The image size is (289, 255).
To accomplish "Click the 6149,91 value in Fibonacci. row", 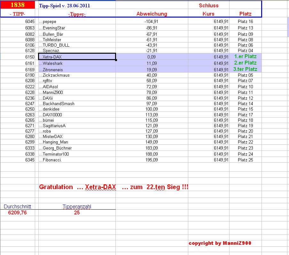I will (221, 160).
